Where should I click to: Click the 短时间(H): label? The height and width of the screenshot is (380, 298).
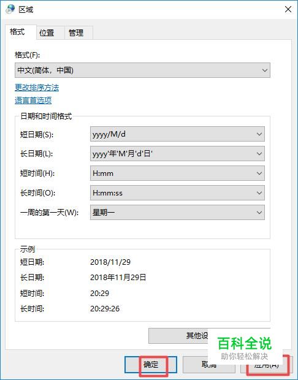[37, 173]
